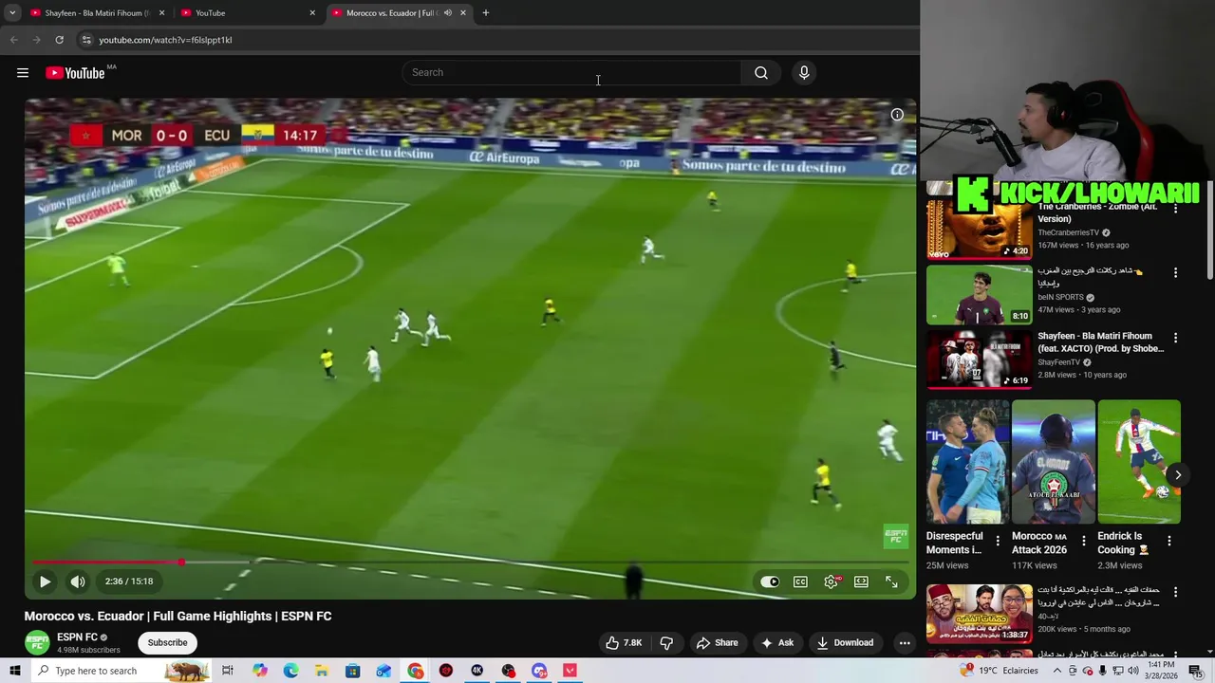The height and width of the screenshot is (683, 1215).
Task: Expand the tab search dropdown
Action: [x=12, y=13]
